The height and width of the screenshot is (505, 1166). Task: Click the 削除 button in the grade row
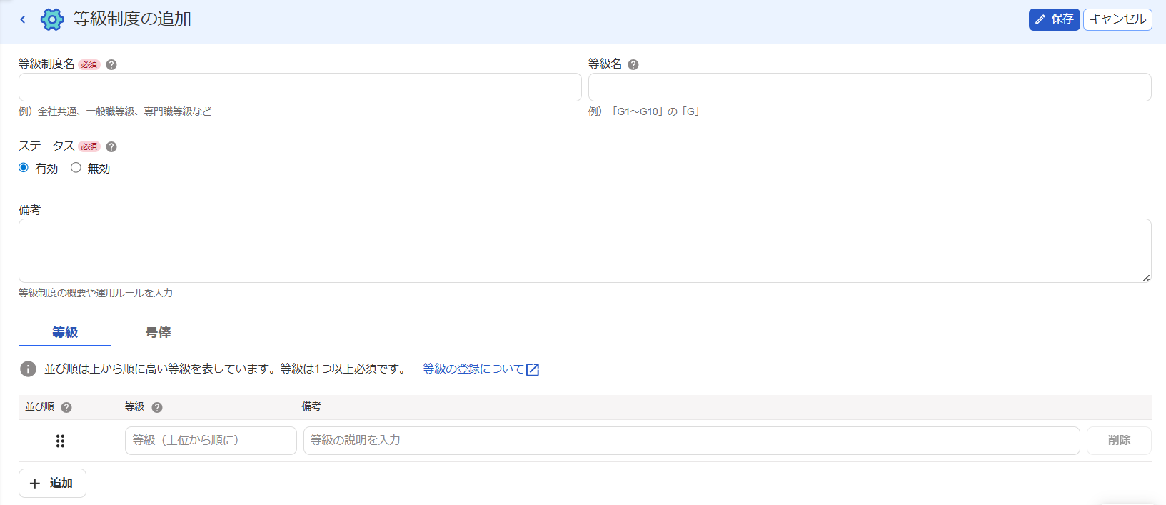point(1119,441)
